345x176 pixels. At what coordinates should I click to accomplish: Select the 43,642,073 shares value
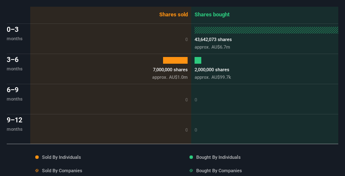pos(213,39)
